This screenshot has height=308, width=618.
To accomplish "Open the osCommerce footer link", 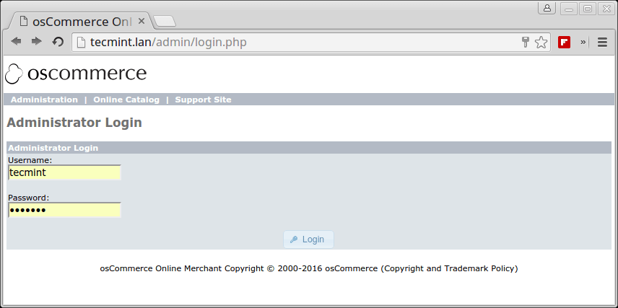I will pyautogui.click(x=351, y=268).
